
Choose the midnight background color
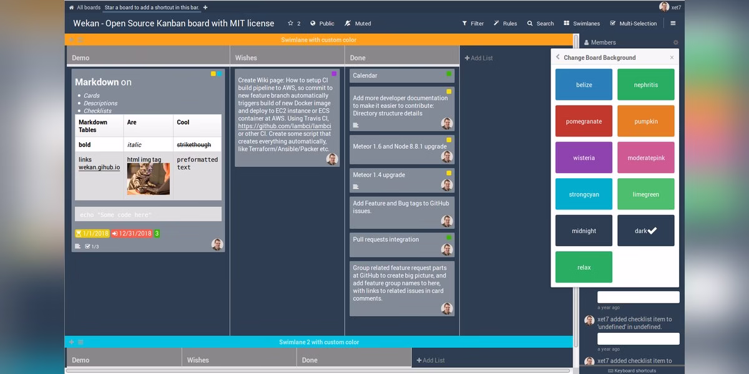[x=584, y=231]
